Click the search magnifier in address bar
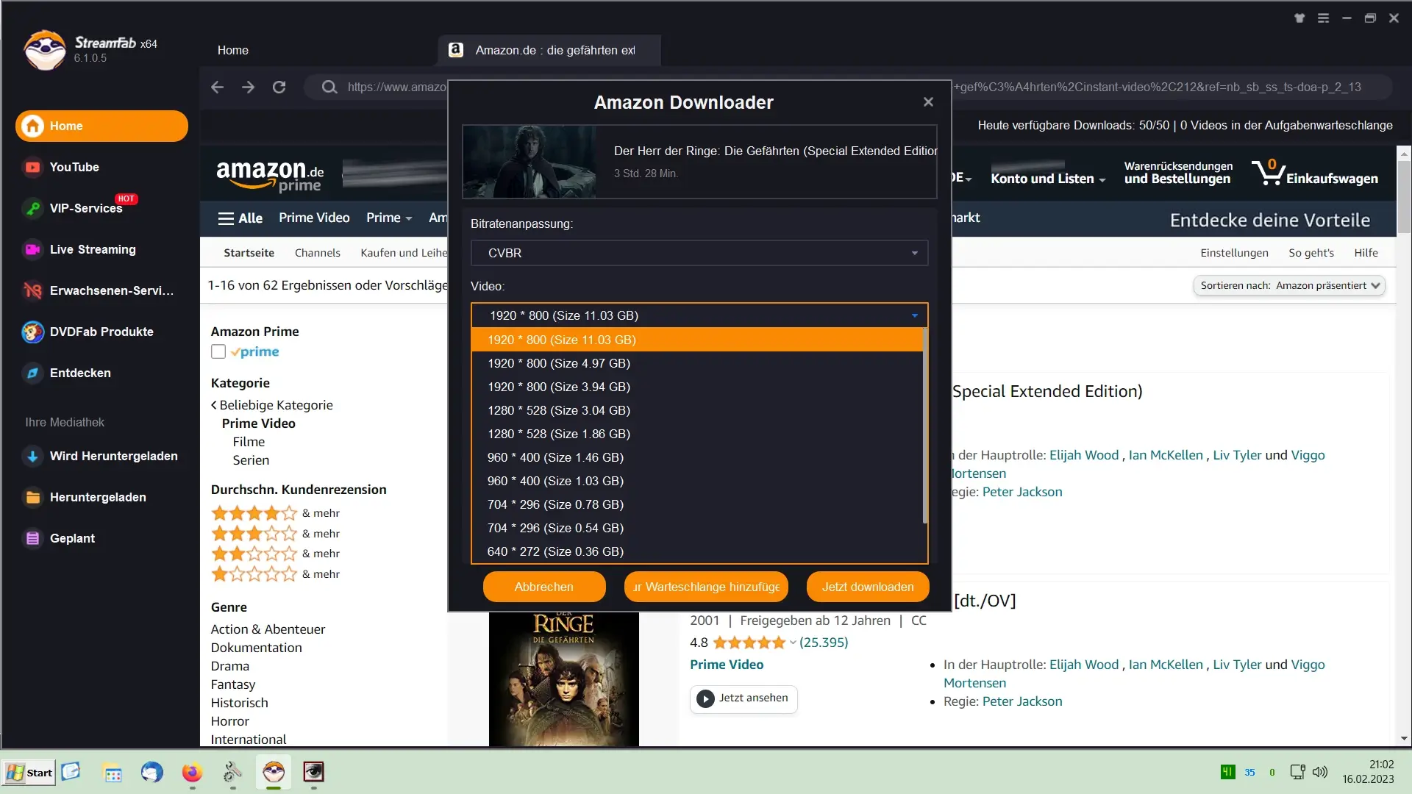Viewport: 1412px width, 794px height. click(x=329, y=87)
